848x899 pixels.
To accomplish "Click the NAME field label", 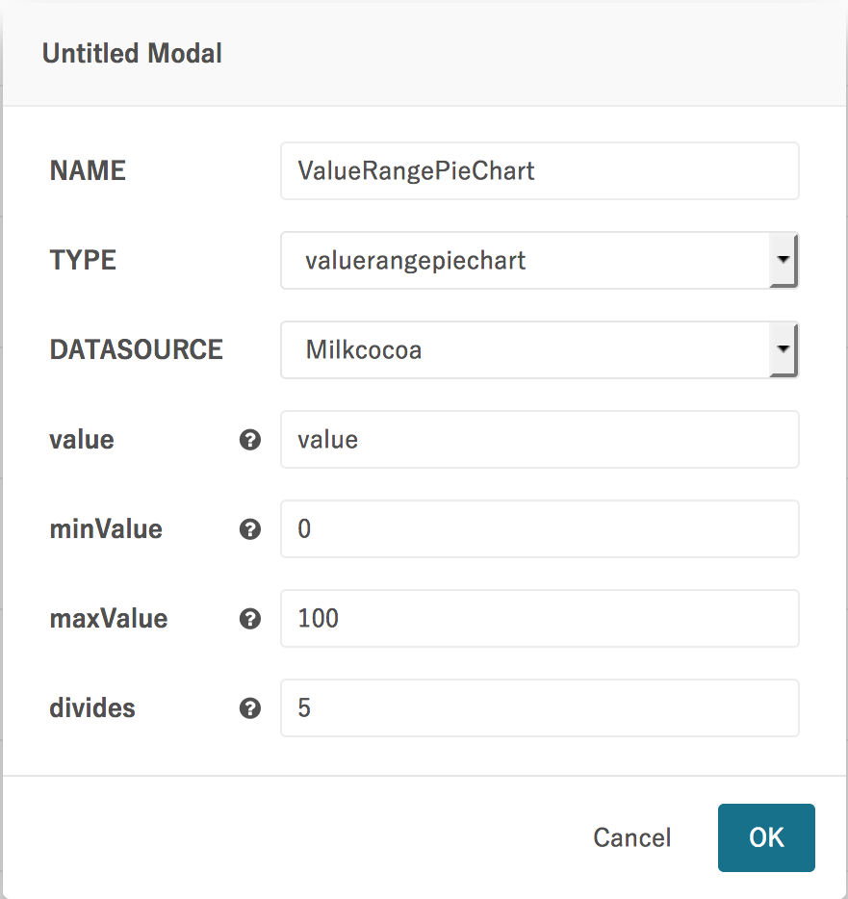I will [x=88, y=171].
